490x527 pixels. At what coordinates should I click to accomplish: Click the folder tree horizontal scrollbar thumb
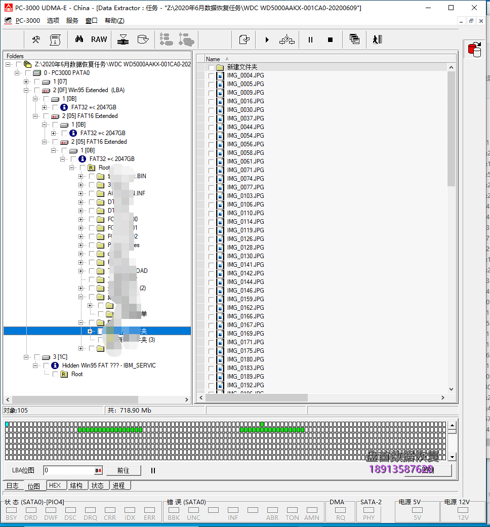tap(75, 399)
